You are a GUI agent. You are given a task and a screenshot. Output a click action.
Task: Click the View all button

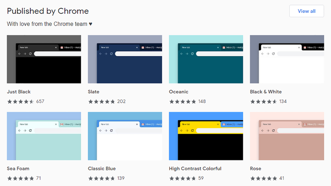[307, 11]
